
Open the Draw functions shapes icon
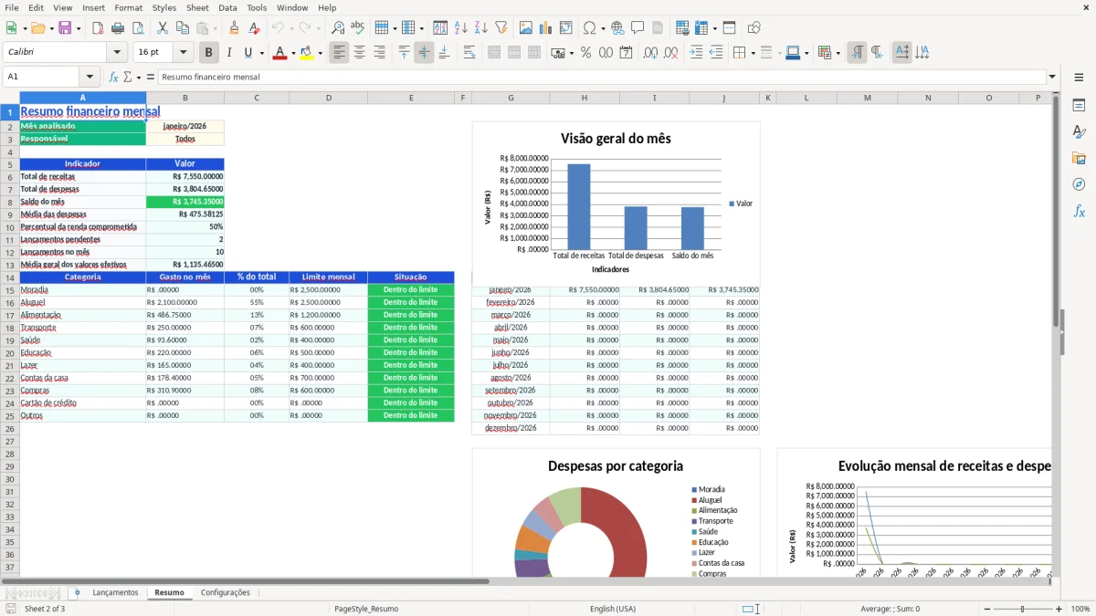pos(753,28)
